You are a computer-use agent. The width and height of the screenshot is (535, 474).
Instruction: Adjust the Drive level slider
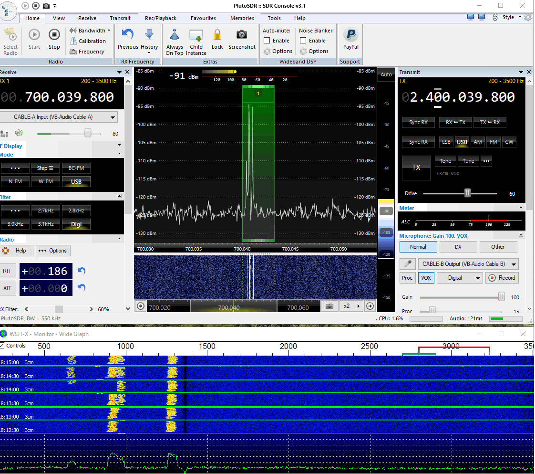point(467,193)
